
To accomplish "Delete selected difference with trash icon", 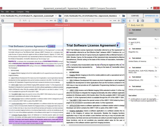I will click(x=138, y=21).
